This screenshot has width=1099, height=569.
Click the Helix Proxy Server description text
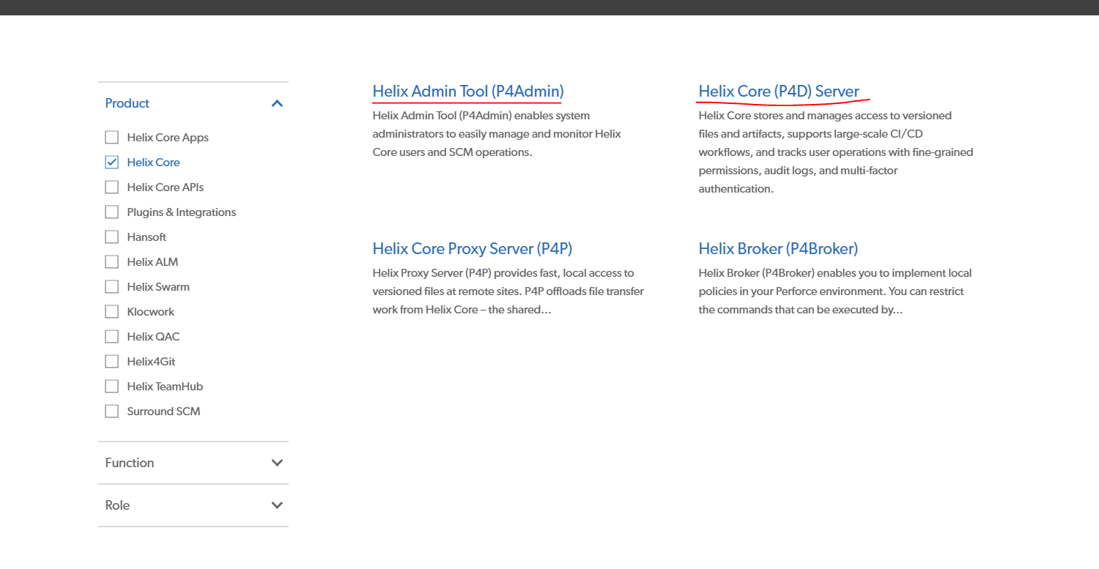(508, 291)
